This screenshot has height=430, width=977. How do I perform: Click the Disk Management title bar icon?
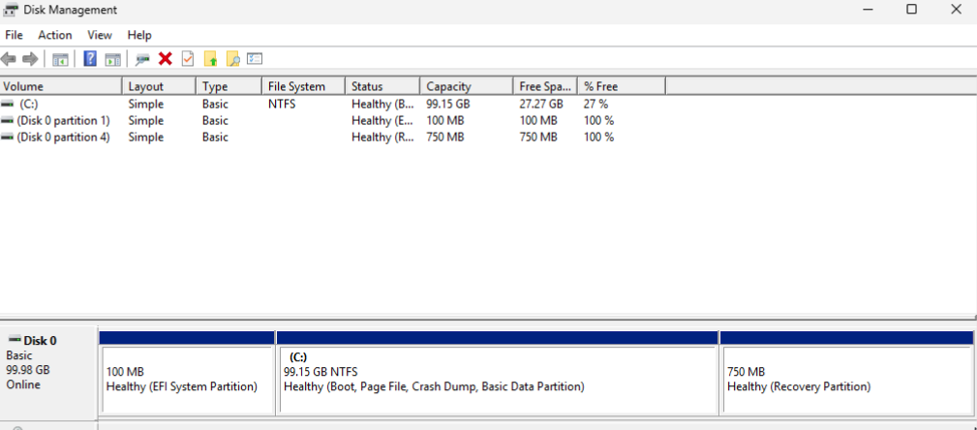[11, 10]
